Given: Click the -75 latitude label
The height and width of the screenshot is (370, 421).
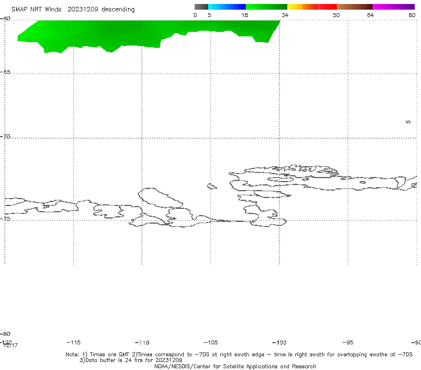Looking at the screenshot, I should pos(5,219).
